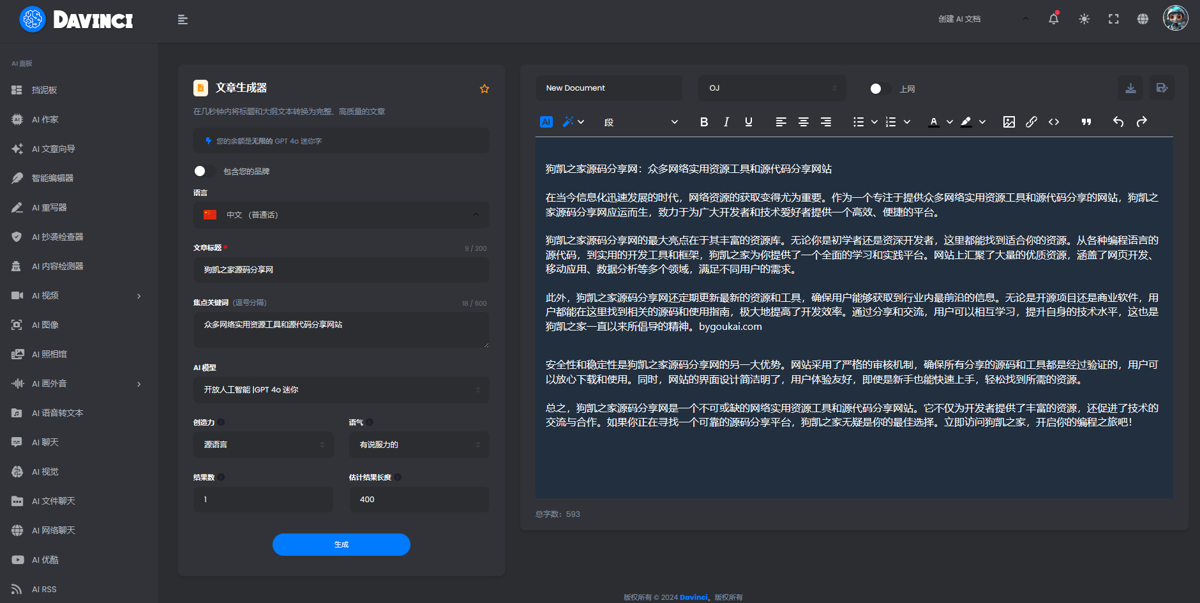Favorite the article generator with star
Viewport: 1200px width, 603px height.
pyautogui.click(x=484, y=89)
